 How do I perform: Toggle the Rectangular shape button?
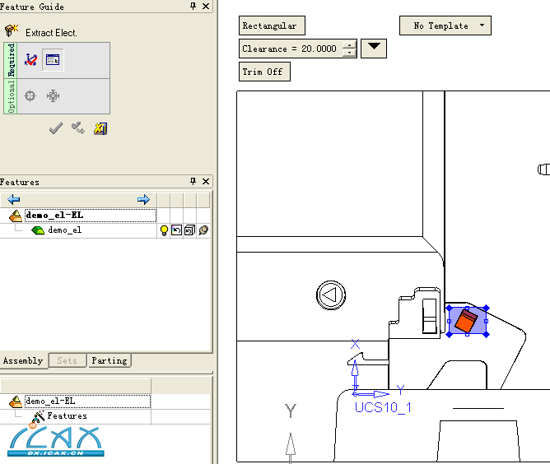270,26
